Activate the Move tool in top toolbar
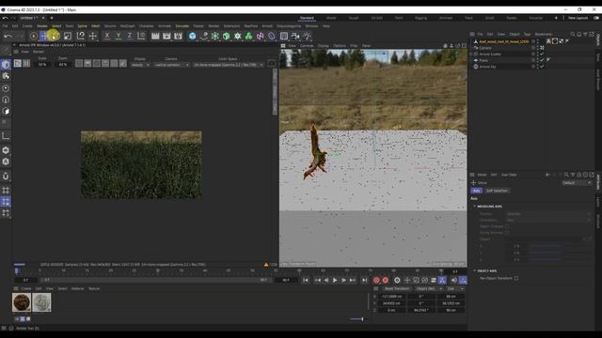602x338 pixels. click(44, 36)
